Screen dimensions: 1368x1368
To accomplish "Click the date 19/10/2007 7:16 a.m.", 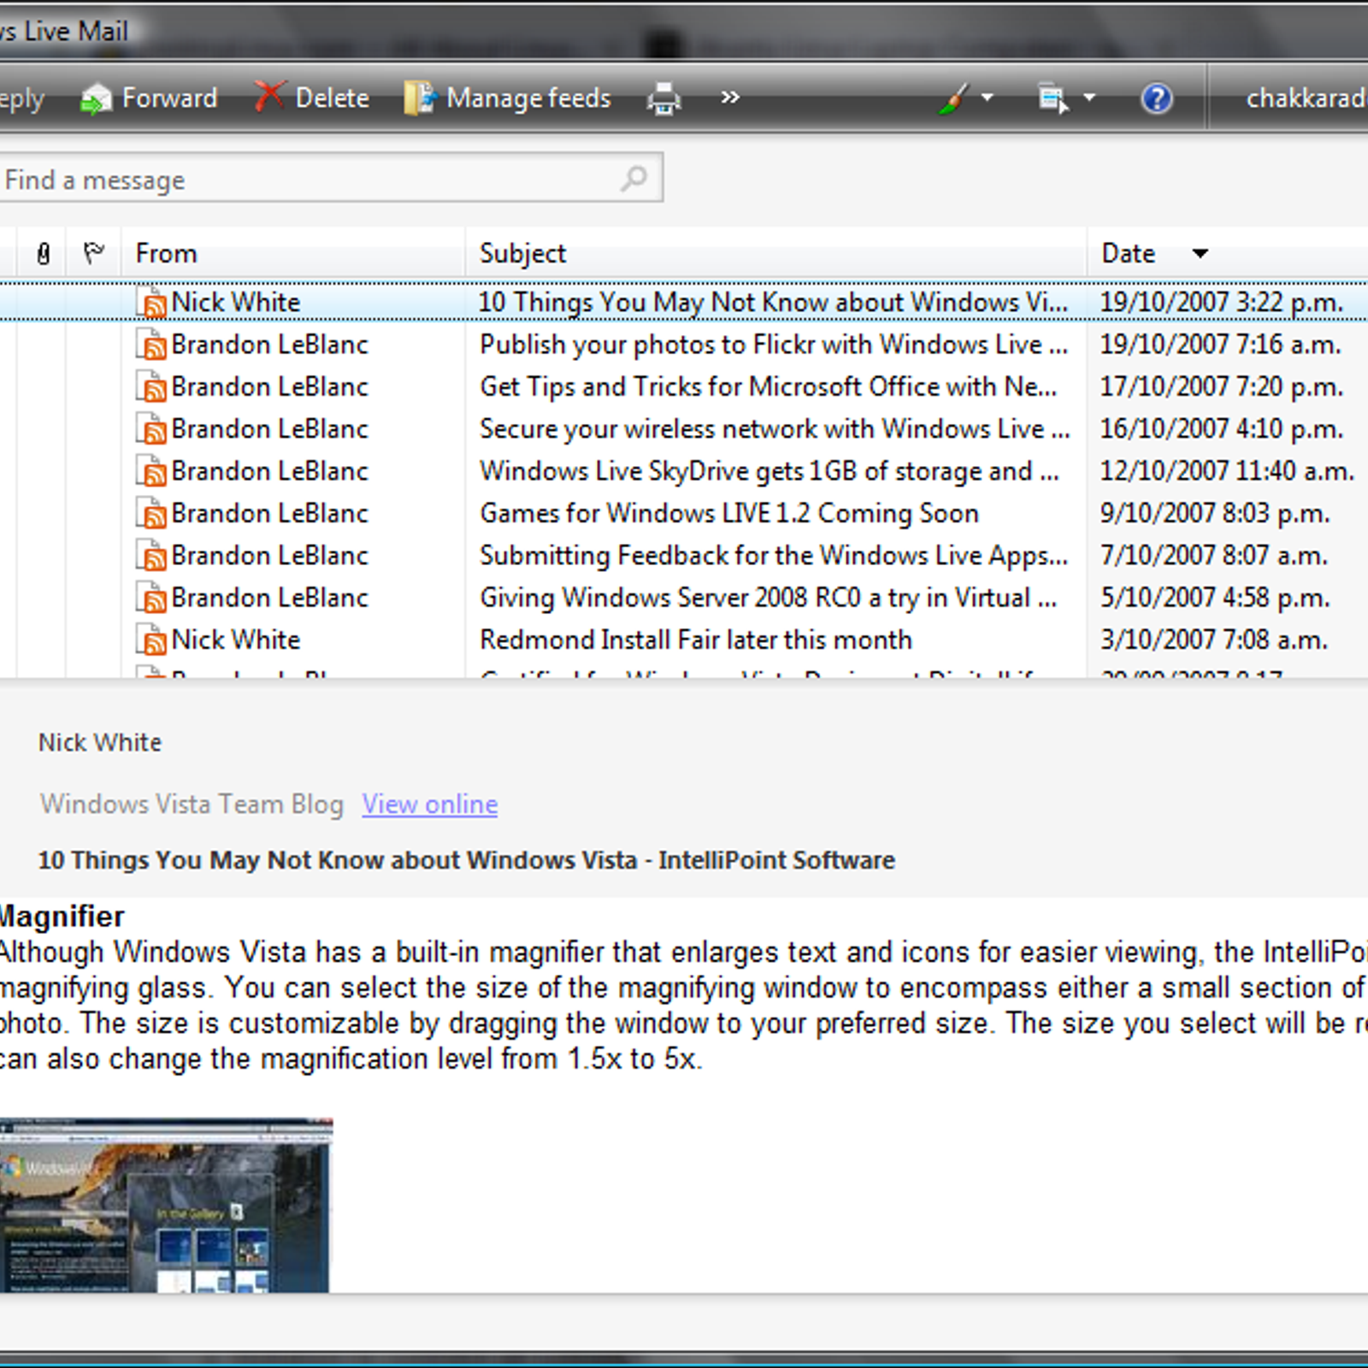I will pos(1220,345).
